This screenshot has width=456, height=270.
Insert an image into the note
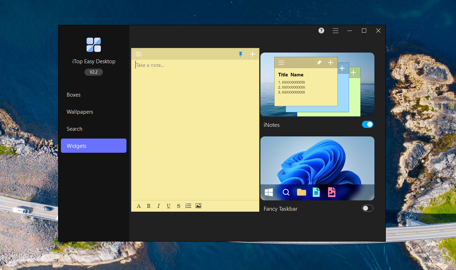click(198, 206)
